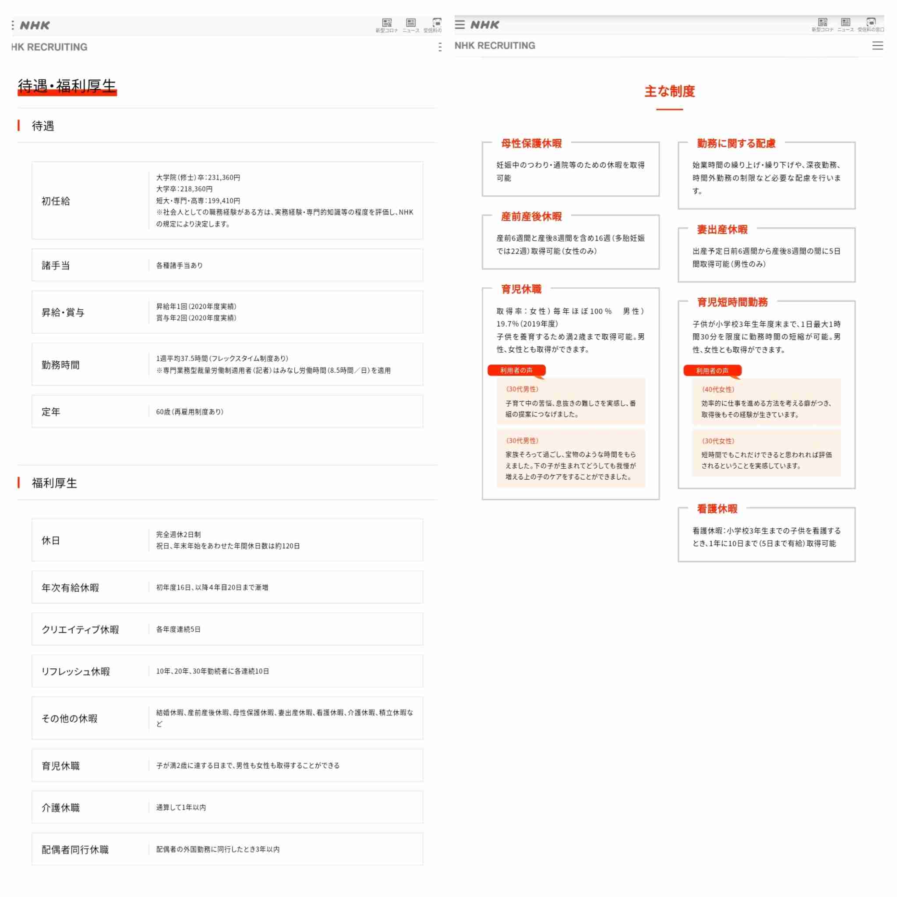Click the 休日 row label
Screen dimensions: 897x897
51,540
